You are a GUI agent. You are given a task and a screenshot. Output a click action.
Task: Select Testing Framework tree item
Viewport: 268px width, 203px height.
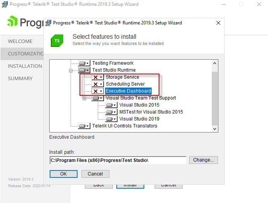113,63
